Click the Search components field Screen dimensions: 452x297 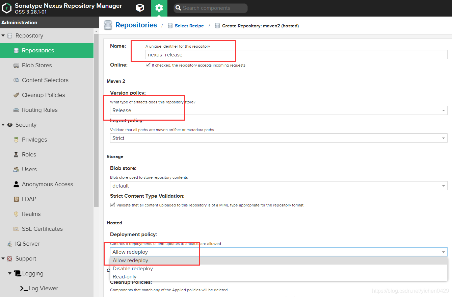[210, 8]
